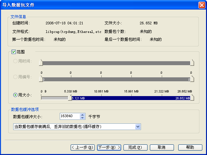The height and width of the screenshot is (155, 207).
Task: Decrease buffer size with the down spinner arrow
Action: 83,118
